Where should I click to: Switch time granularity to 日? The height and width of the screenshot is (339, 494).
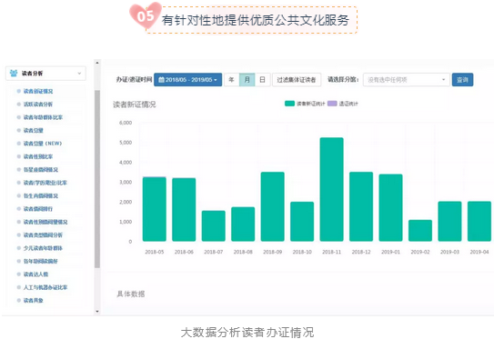[x=262, y=80]
